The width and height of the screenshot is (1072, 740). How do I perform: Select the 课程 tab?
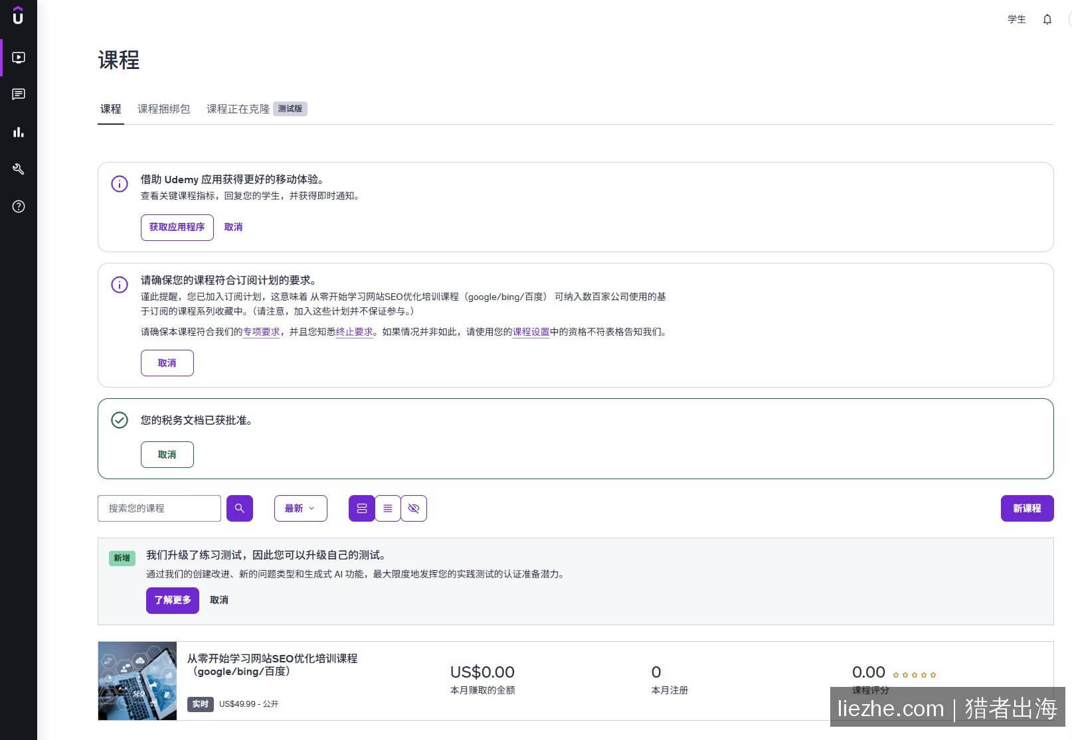coord(111,109)
